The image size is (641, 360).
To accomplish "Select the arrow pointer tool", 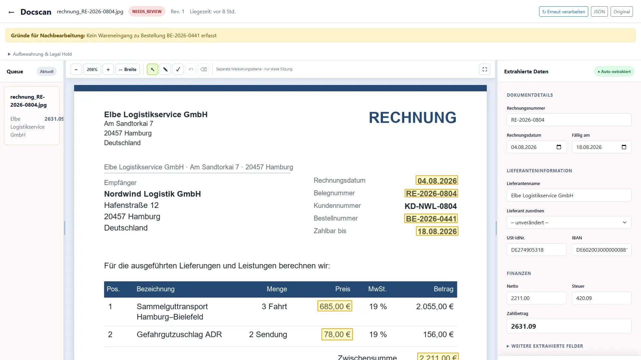I will (x=153, y=69).
